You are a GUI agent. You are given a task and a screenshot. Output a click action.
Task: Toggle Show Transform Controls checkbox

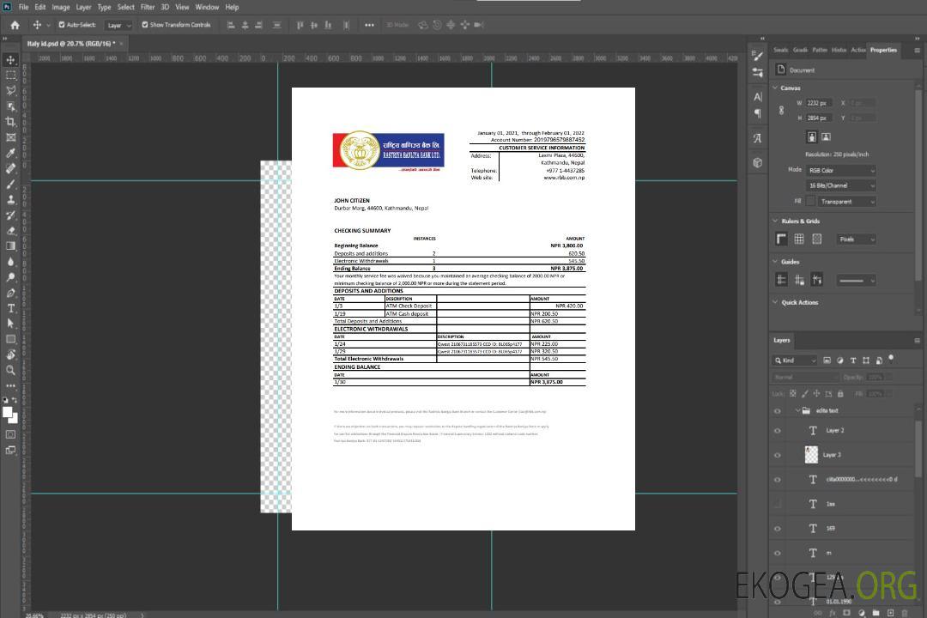pos(145,25)
